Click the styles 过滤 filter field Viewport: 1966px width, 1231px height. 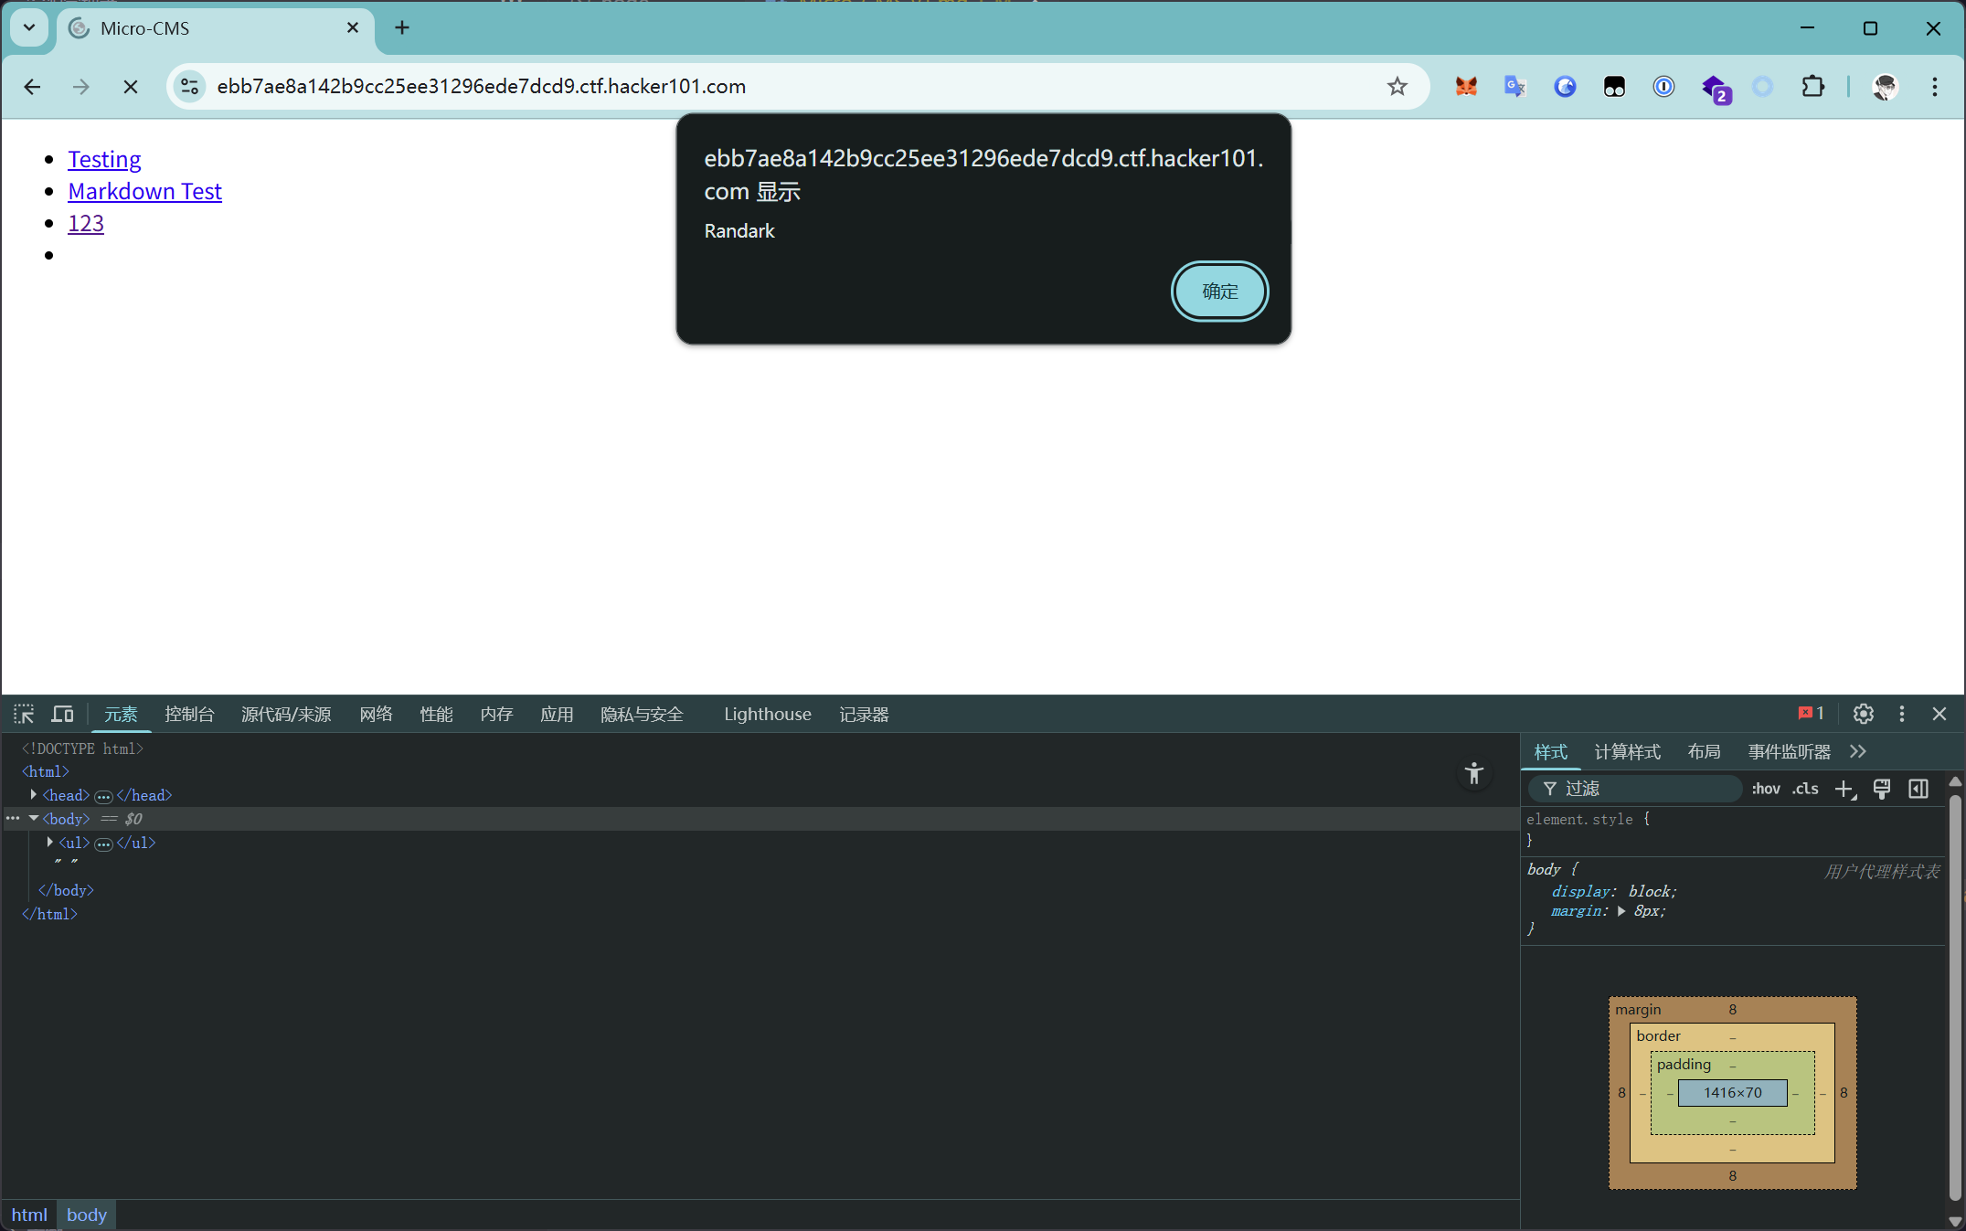pos(1634,789)
